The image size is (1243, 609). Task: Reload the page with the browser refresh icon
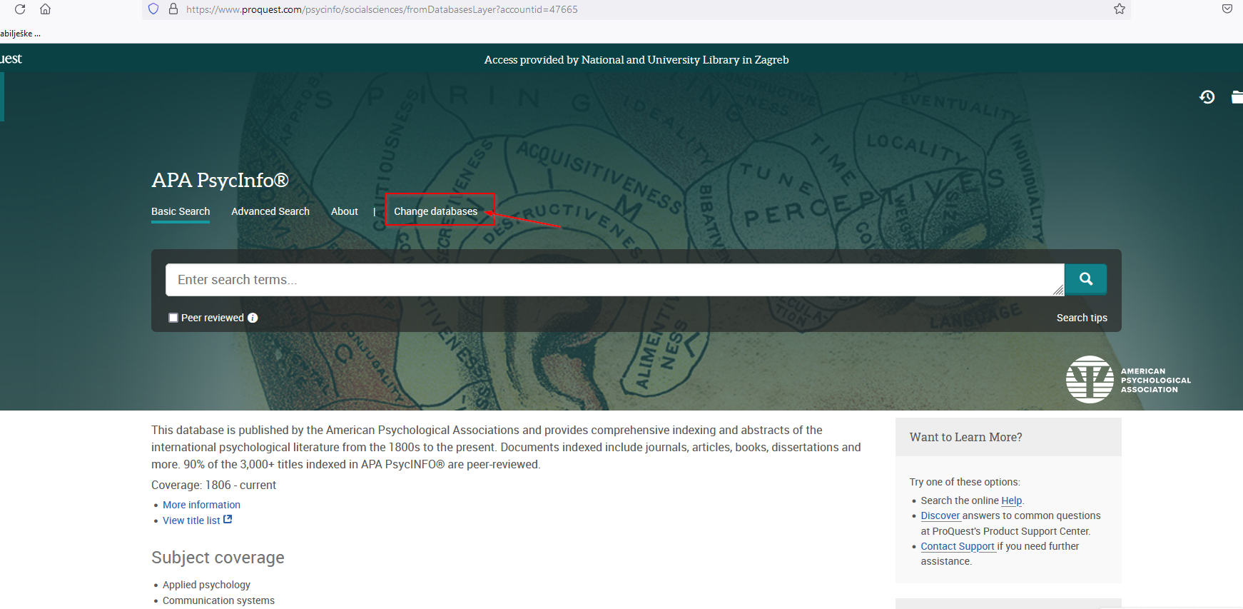[20, 9]
